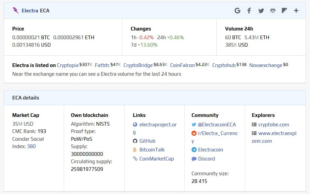310x194 pixels.
Task: Click the 35M USD market cap
Action: pos(23,124)
